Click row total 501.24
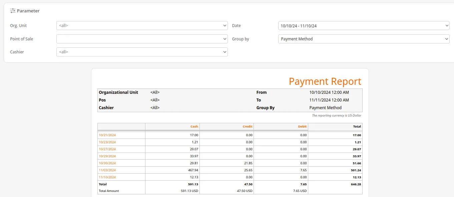Viewport: 454px width, 197px height. click(356, 170)
